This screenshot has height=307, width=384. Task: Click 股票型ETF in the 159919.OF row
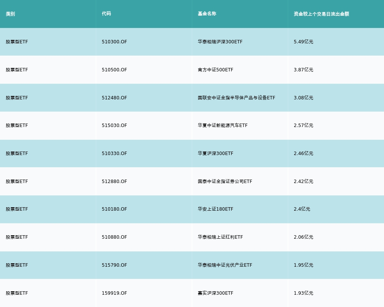click(17, 293)
